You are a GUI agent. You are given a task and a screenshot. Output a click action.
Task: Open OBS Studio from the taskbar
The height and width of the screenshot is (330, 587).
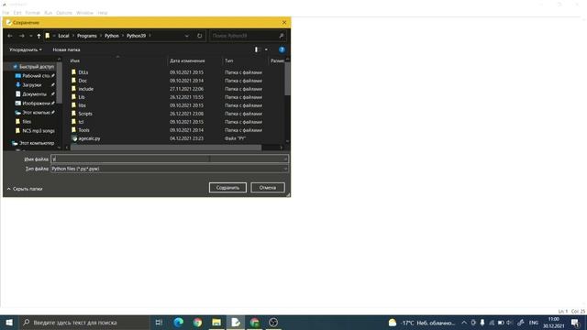[x=273, y=322]
